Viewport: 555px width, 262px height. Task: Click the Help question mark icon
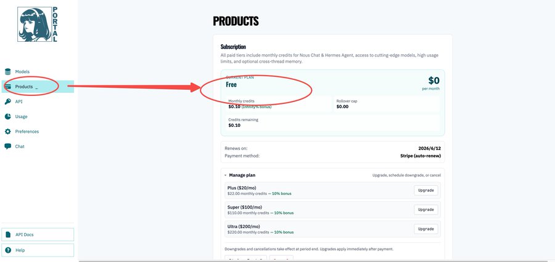pyautogui.click(x=8, y=250)
